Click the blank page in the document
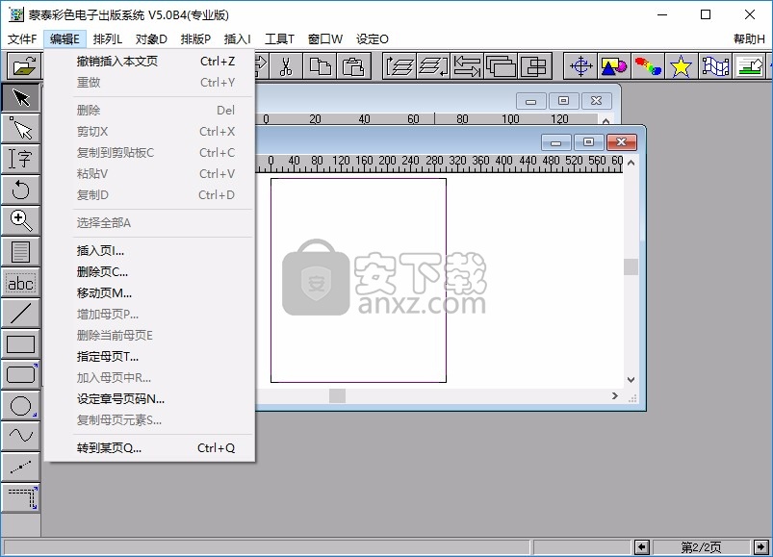Screen dimensions: 773x557 pyautogui.click(x=358, y=280)
